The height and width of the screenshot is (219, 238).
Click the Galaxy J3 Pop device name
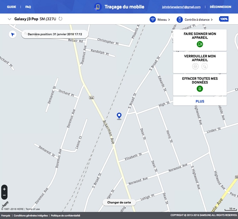tap(26, 19)
